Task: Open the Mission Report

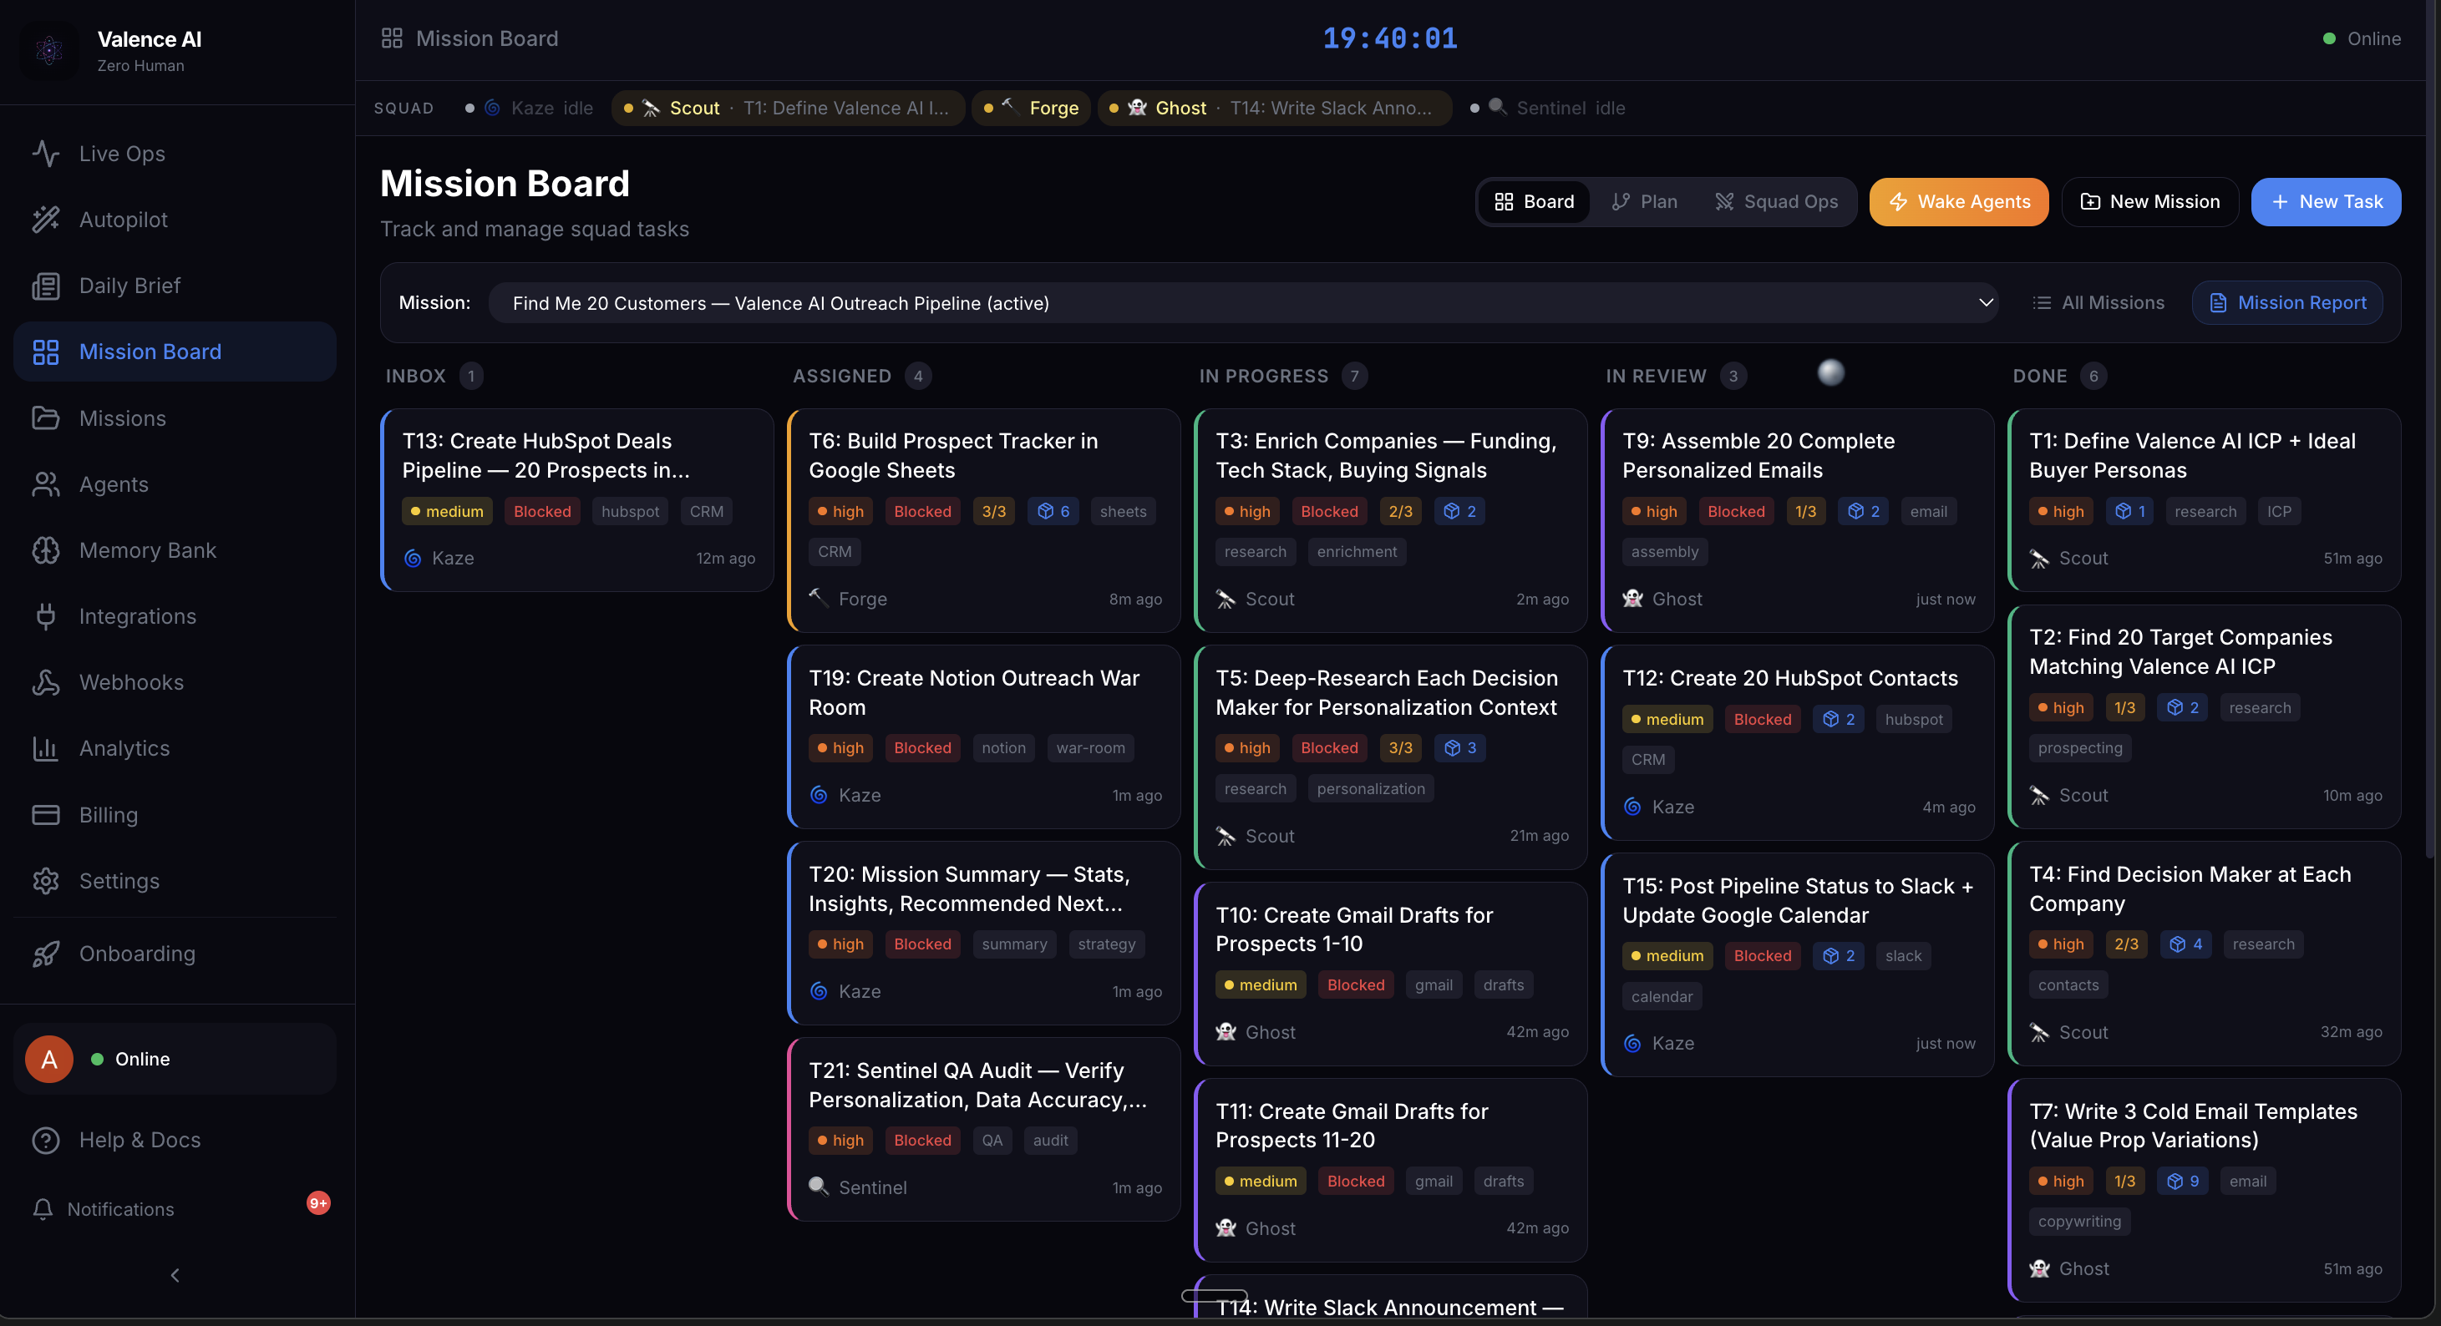Action: pyautogui.click(x=2287, y=302)
